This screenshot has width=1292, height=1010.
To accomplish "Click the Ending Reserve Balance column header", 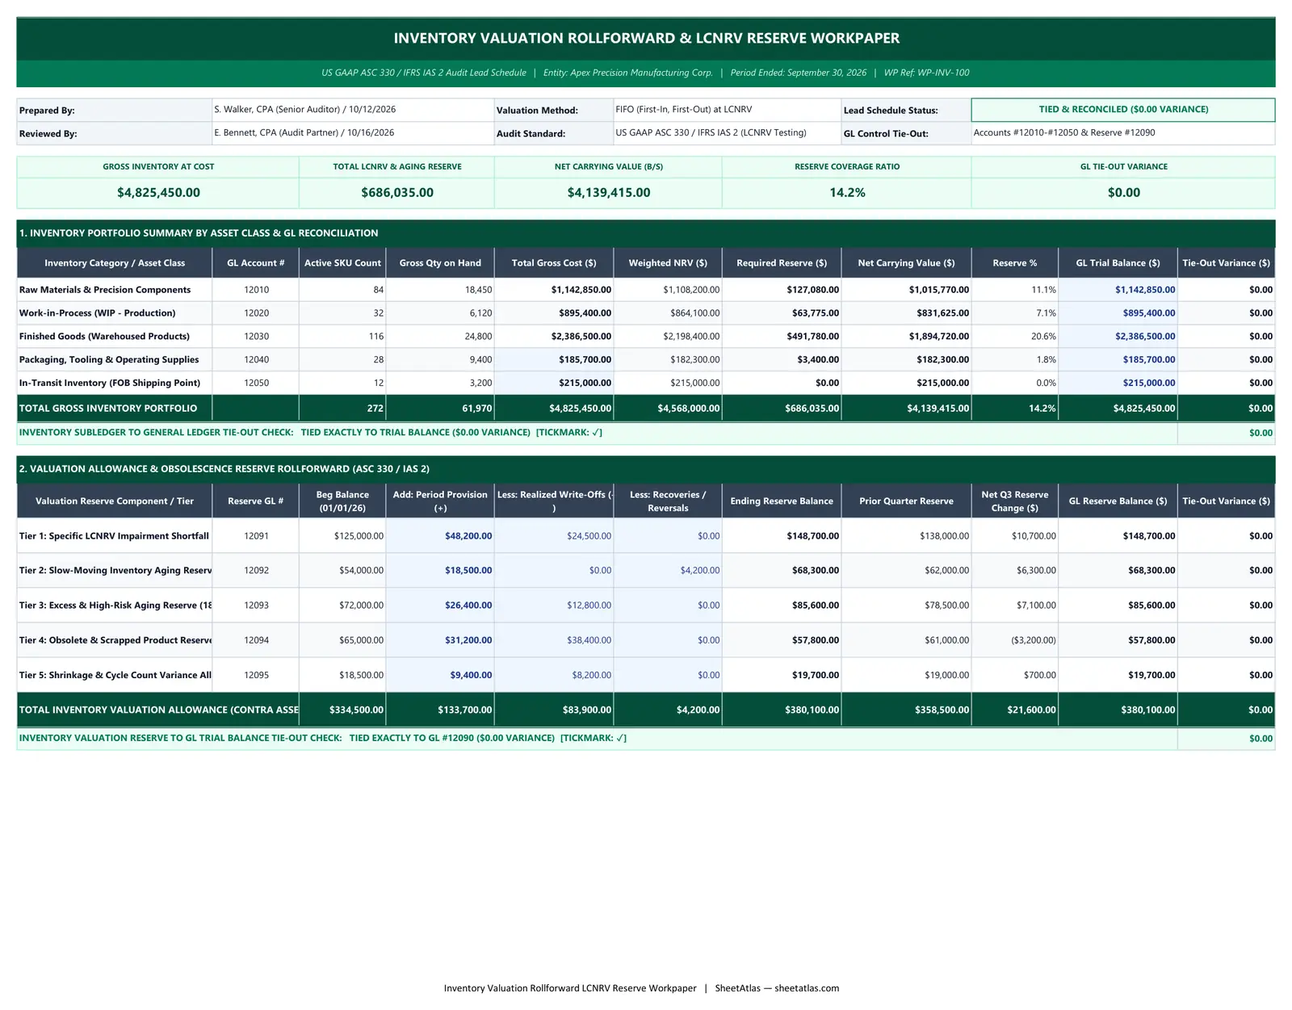I will [782, 501].
